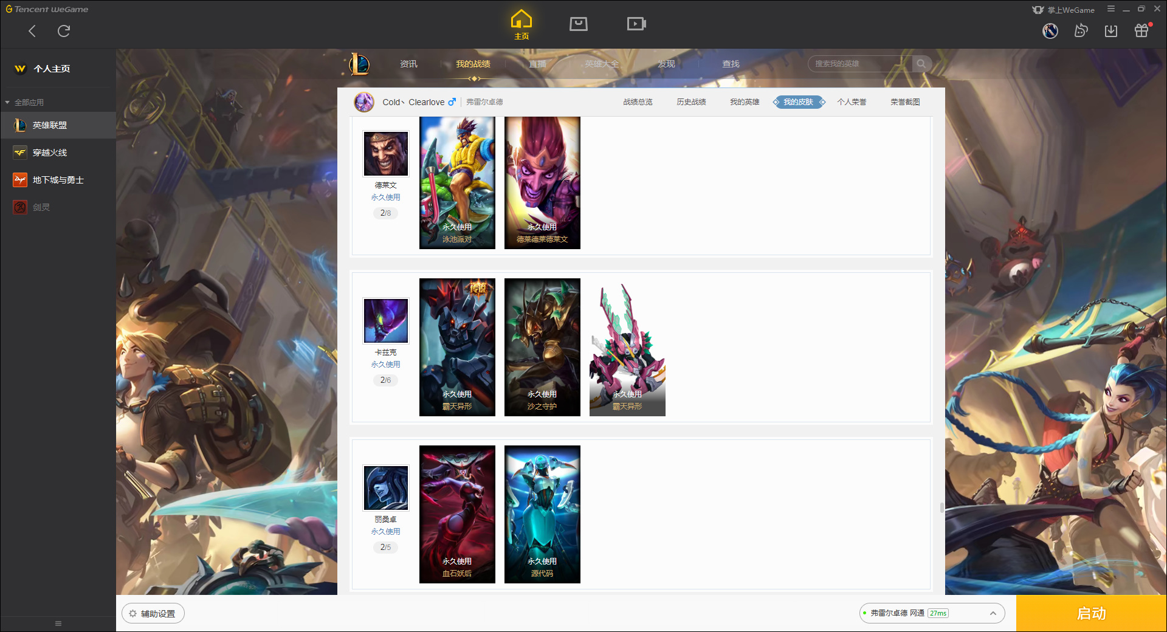This screenshot has width=1167, height=632.
Task: Select 英雄联盟 in the sidebar
Action: [58, 125]
